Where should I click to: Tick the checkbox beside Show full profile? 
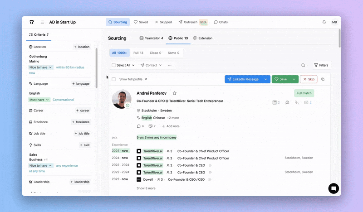pyautogui.click(x=114, y=79)
